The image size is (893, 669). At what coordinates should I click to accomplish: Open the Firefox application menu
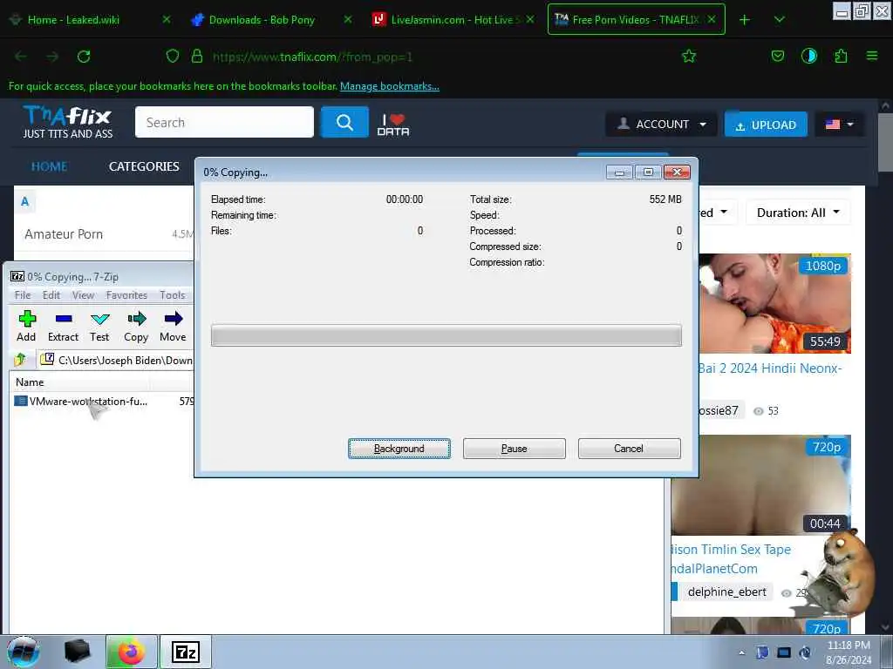pyautogui.click(x=871, y=56)
